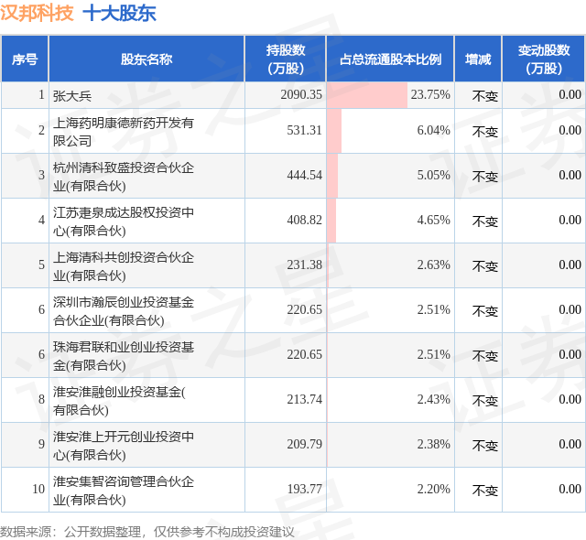Image resolution: width=586 pixels, height=540 pixels.
Task: Click the 汉邦科技 title text
Action: pyautogui.click(x=37, y=13)
